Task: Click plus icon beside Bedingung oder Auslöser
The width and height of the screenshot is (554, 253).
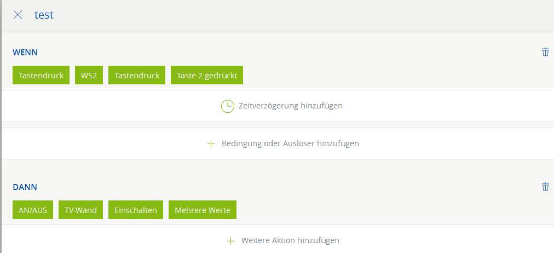Action: pyautogui.click(x=211, y=143)
